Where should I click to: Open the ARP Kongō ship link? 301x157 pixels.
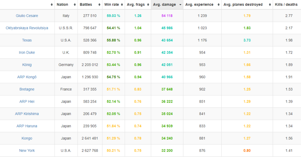(x=27, y=77)
